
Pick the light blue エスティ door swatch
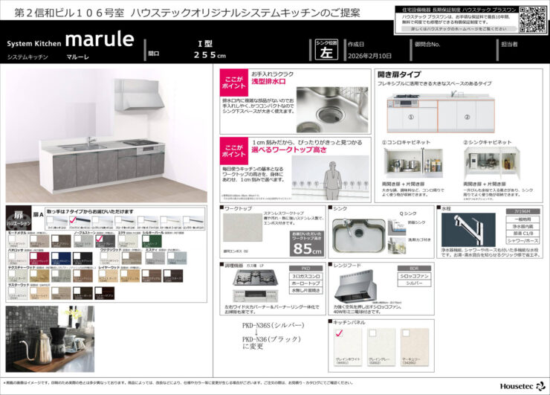177,258
